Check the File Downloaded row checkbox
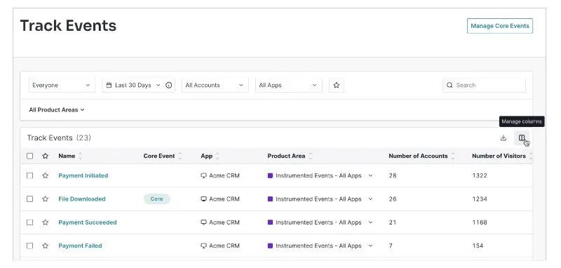Image resolution: width=561 pixels, height=268 pixels. 29,199
